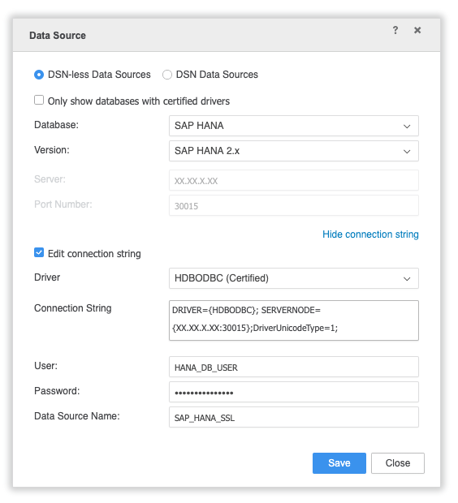
Task: Click into the Connection String text area
Action: click(x=293, y=320)
